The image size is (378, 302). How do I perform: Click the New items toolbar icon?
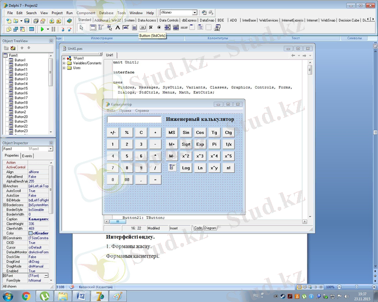click(x=9, y=21)
